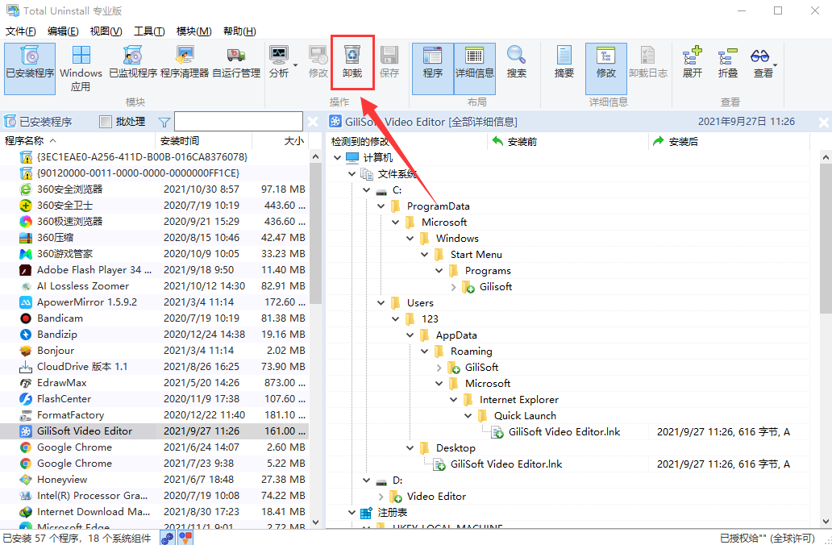Select GiliSoft Video Editor.lnk under Desktop
Image resolution: width=832 pixels, height=545 pixels.
506,464
